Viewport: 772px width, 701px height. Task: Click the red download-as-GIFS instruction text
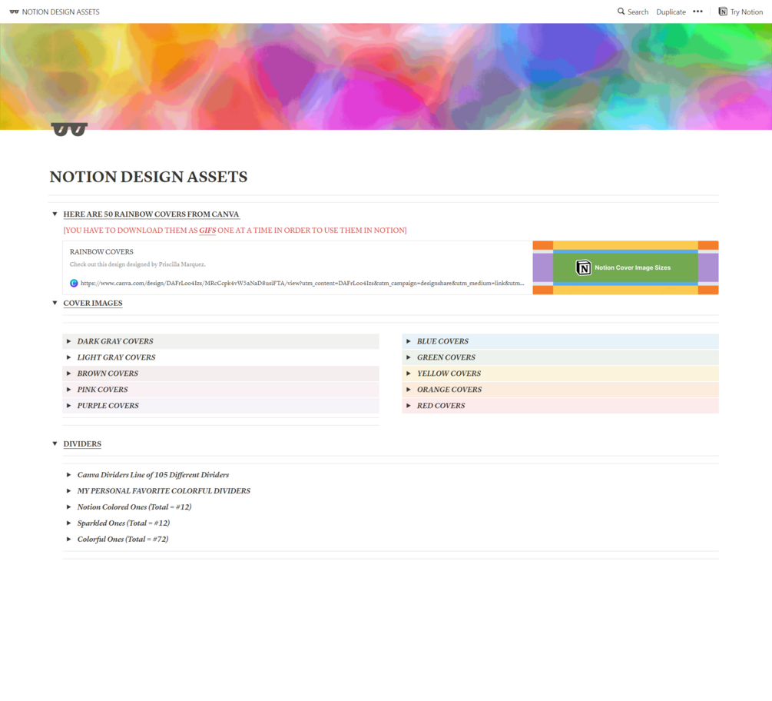pos(235,230)
